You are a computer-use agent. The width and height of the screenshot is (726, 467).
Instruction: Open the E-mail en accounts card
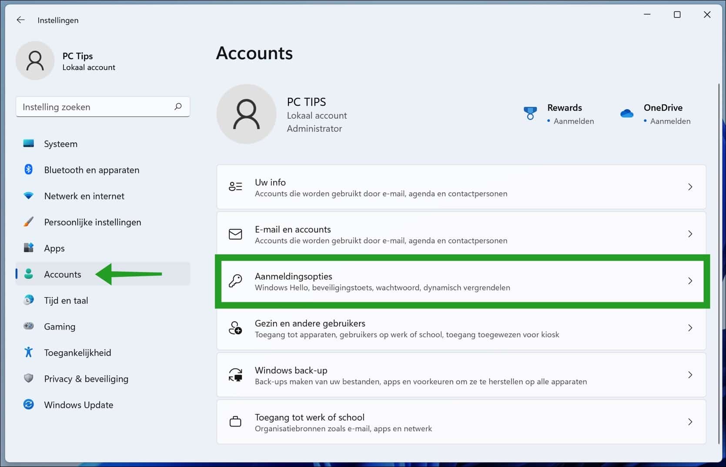461,234
